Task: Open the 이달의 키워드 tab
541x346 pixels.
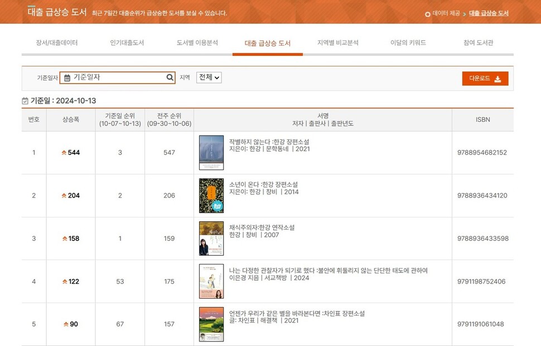Action: coord(408,43)
